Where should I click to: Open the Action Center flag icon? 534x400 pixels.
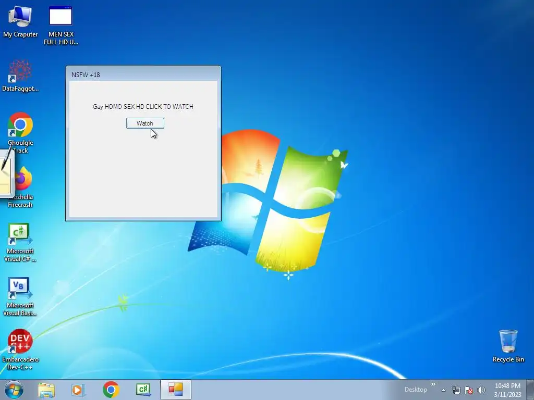point(469,390)
